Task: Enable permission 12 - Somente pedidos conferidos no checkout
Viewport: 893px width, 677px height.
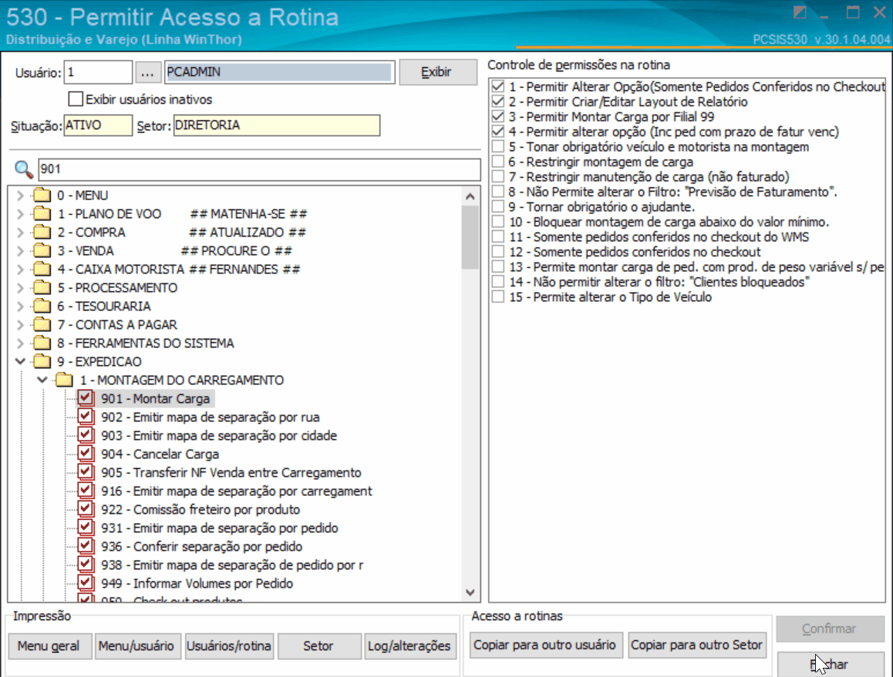Action: coord(497,251)
